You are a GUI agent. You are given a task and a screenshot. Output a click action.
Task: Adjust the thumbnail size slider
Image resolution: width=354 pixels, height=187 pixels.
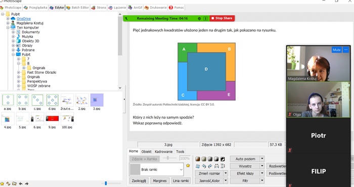[x=106, y=183]
